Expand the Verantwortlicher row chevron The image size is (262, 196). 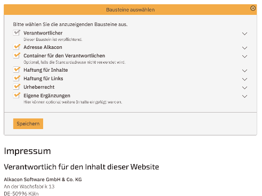tap(244, 33)
